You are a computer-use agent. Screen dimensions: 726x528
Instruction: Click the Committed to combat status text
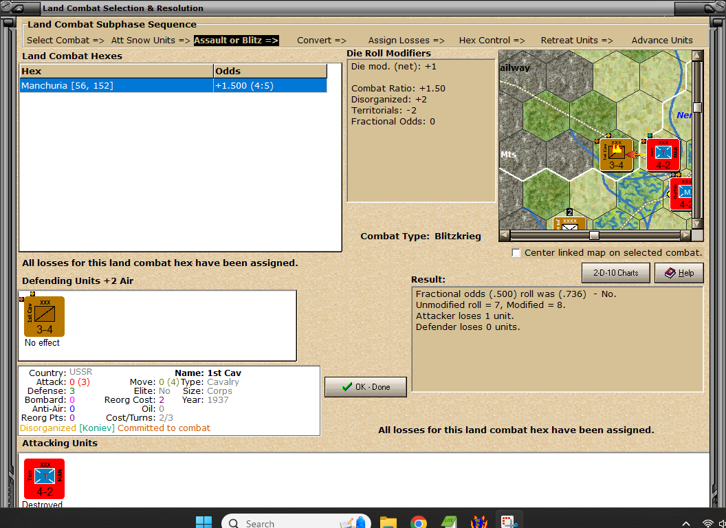tap(164, 428)
